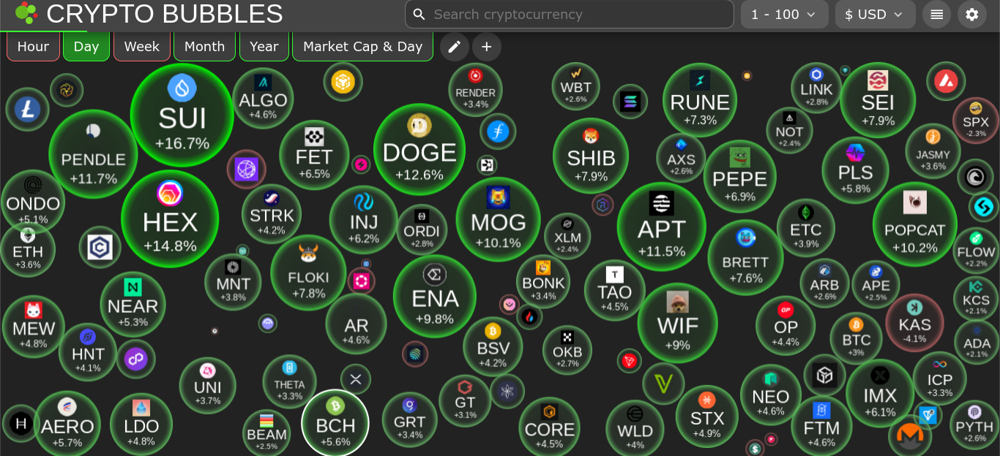The height and width of the screenshot is (456, 1000).
Task: Open the Month tab
Action: (204, 47)
